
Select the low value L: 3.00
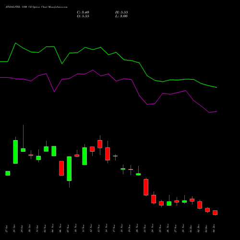coord(121,16)
